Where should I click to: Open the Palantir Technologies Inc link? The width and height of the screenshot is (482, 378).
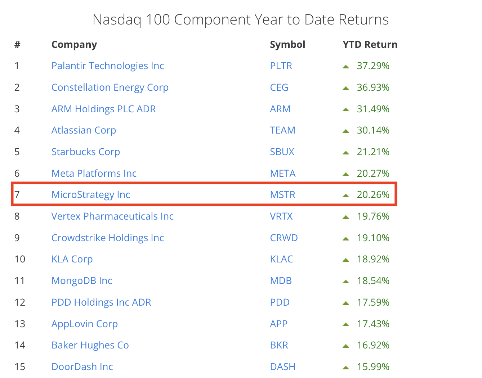[x=108, y=66]
